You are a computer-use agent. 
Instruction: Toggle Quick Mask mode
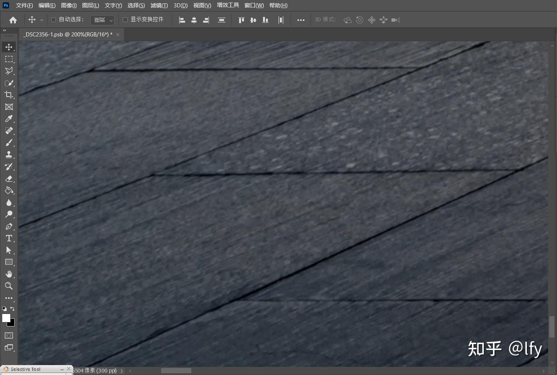9,335
